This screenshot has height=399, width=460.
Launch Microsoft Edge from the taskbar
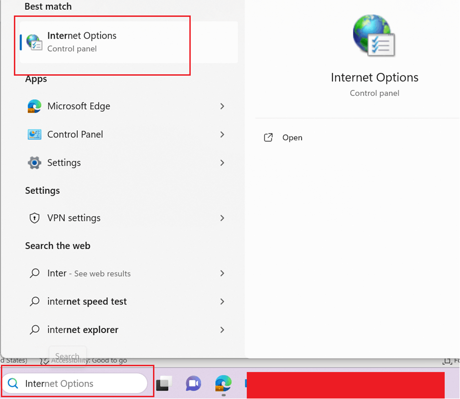223,383
